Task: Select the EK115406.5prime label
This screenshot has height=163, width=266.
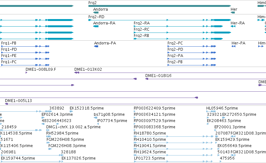Action: tap(16, 146)
